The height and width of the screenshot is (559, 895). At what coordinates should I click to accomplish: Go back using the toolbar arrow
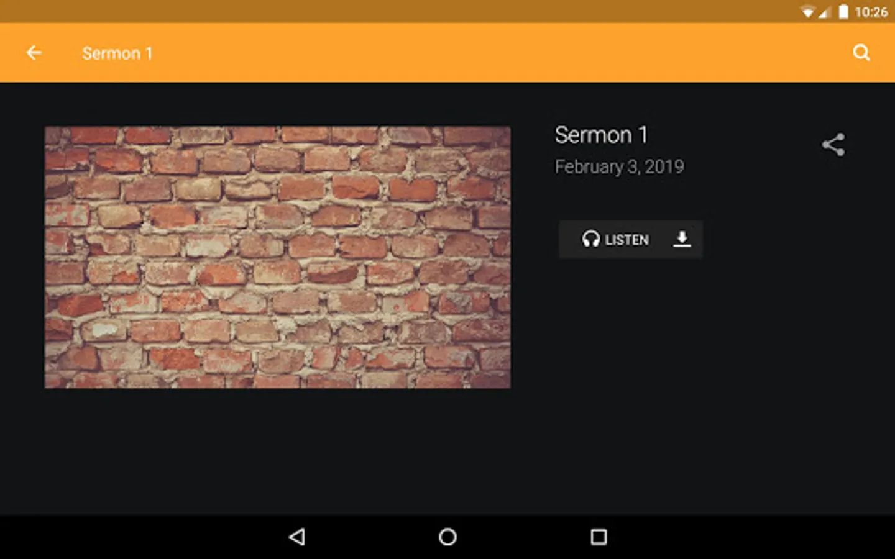[34, 53]
